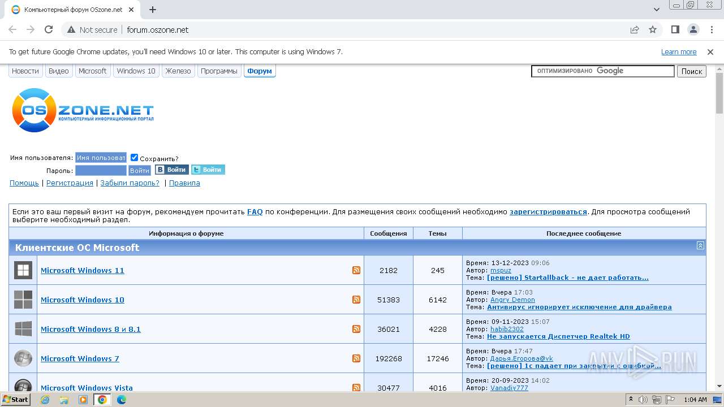Open the Microsoft site tab
724x407 pixels.
[92, 71]
